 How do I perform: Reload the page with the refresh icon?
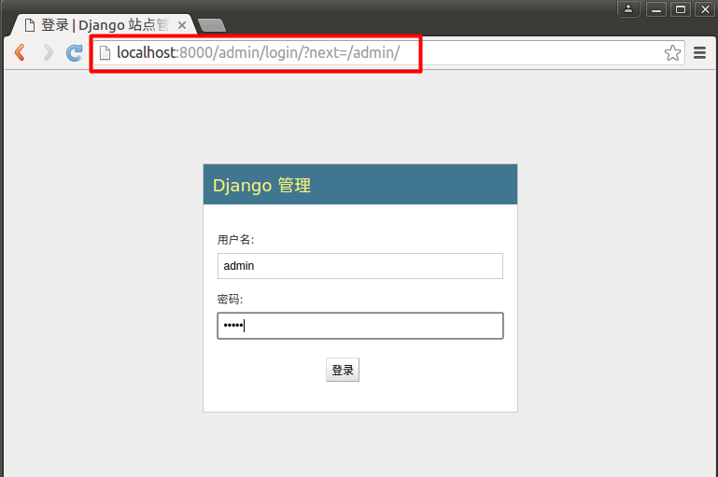click(74, 52)
